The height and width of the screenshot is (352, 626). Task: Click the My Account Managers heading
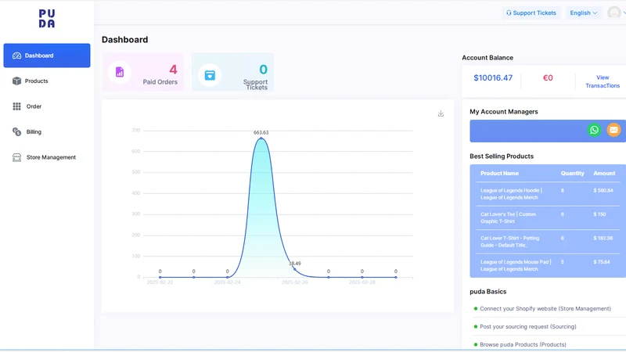(504, 112)
